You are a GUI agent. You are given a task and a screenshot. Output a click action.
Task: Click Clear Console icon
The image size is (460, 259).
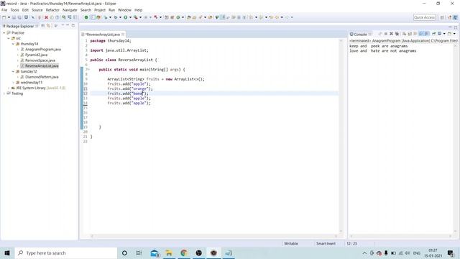pyautogui.click(x=404, y=34)
